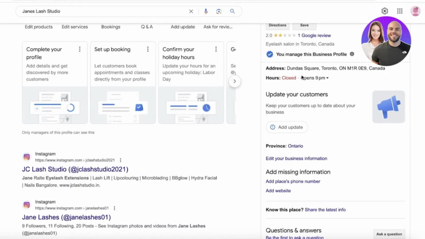Show next cards with the right arrow
The width and height of the screenshot is (425, 239).
(x=235, y=81)
